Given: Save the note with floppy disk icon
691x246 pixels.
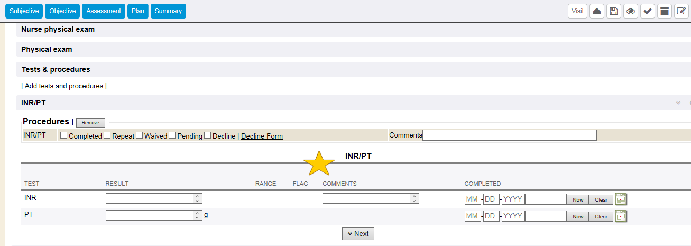Looking at the screenshot, I should click(613, 11).
